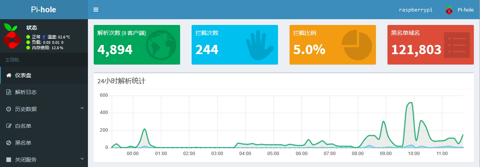This screenshot has height=167, width=480.
Task: Click the Pi-hole raspberry logo in sidebar
Action: click(12, 36)
